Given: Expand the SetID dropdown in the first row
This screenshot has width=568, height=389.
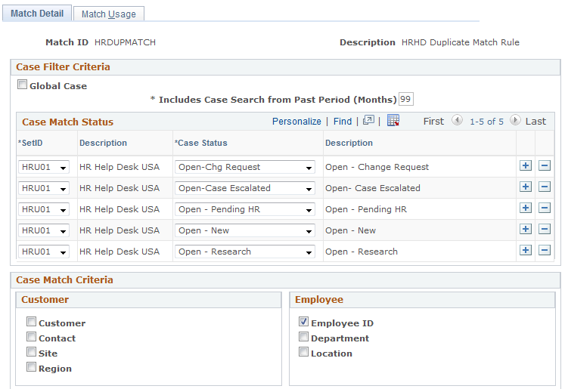Looking at the screenshot, I should (x=43, y=167).
